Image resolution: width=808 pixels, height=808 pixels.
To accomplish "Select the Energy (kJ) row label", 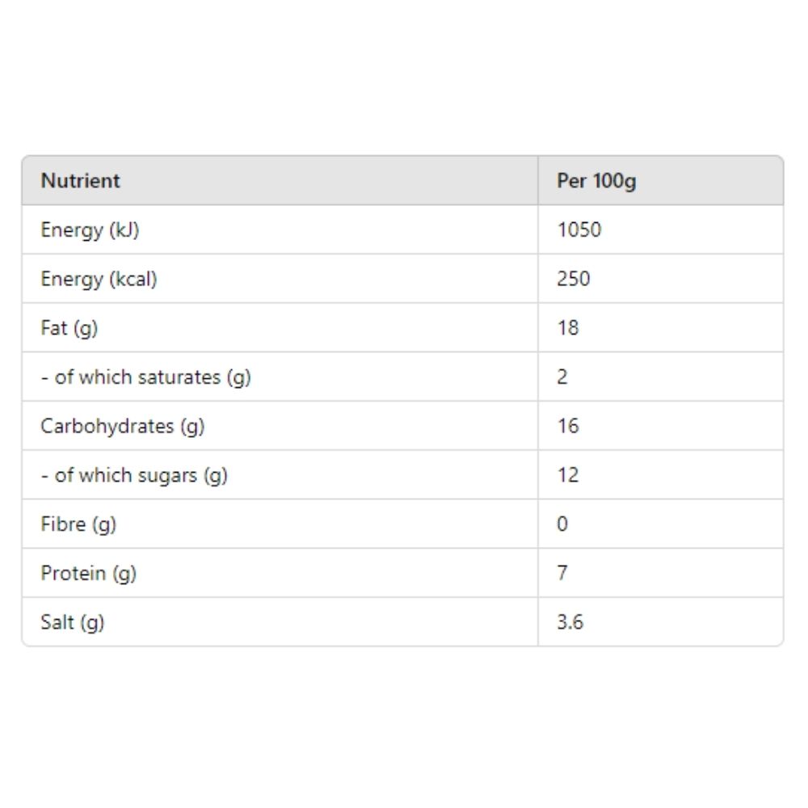I will coord(90,229).
